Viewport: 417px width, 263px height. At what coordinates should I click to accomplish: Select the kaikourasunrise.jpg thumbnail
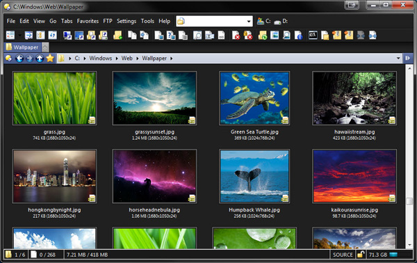point(354,176)
